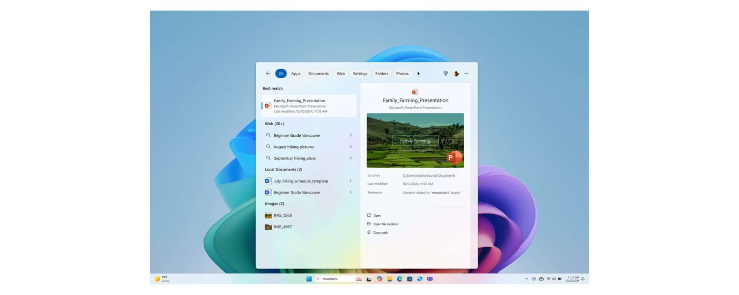Click the PowerPoint icon in the best match row
739x295 pixels.
[x=268, y=105]
